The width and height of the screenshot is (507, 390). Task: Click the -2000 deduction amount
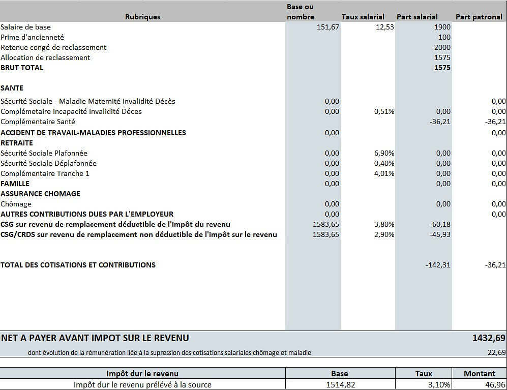point(441,47)
